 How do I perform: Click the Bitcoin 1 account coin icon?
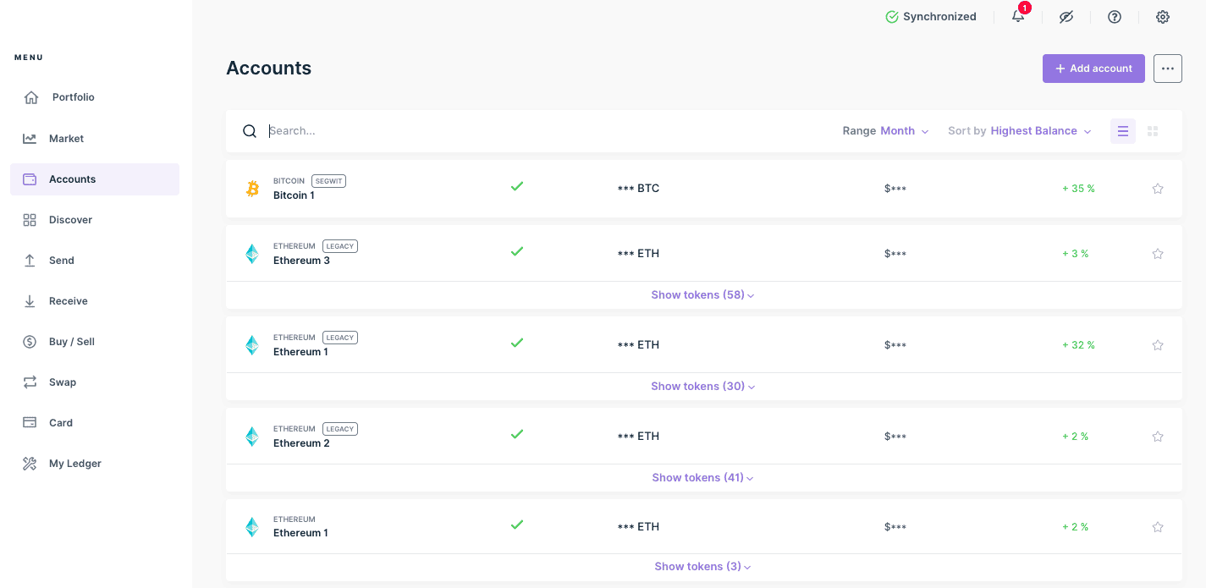point(252,189)
